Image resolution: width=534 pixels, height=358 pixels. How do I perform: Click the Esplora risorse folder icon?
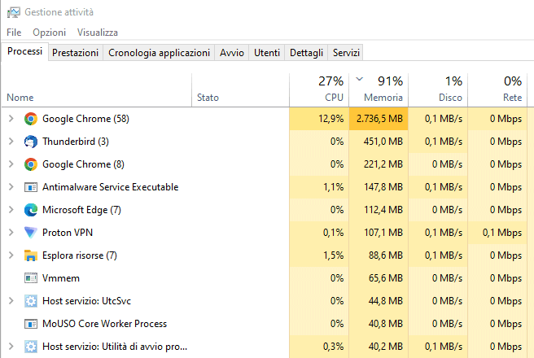[x=31, y=255]
